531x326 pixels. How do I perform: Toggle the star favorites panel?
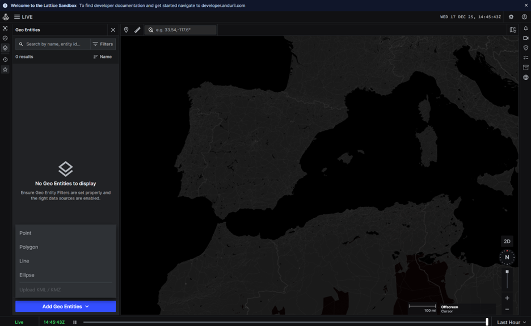(5, 70)
